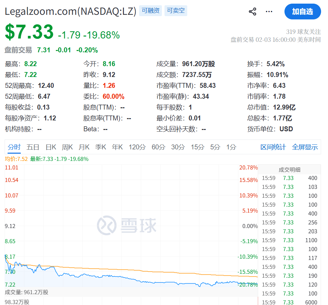
Task: Switch to the 日K daily candlestick tab
Action: coord(51,147)
